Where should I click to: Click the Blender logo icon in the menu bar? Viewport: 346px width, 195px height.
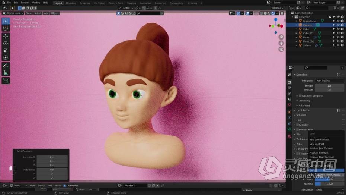pyautogui.click(x=3, y=3)
